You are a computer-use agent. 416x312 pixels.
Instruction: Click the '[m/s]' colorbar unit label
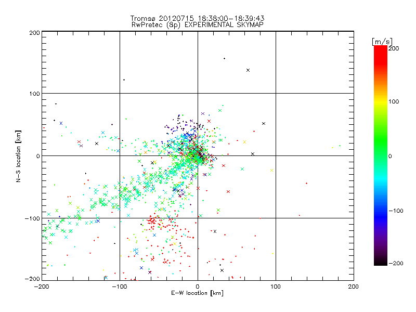click(382, 42)
